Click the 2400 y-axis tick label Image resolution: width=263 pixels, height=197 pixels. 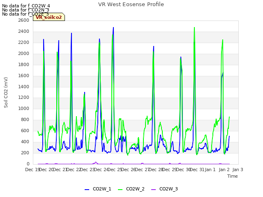(24, 31)
